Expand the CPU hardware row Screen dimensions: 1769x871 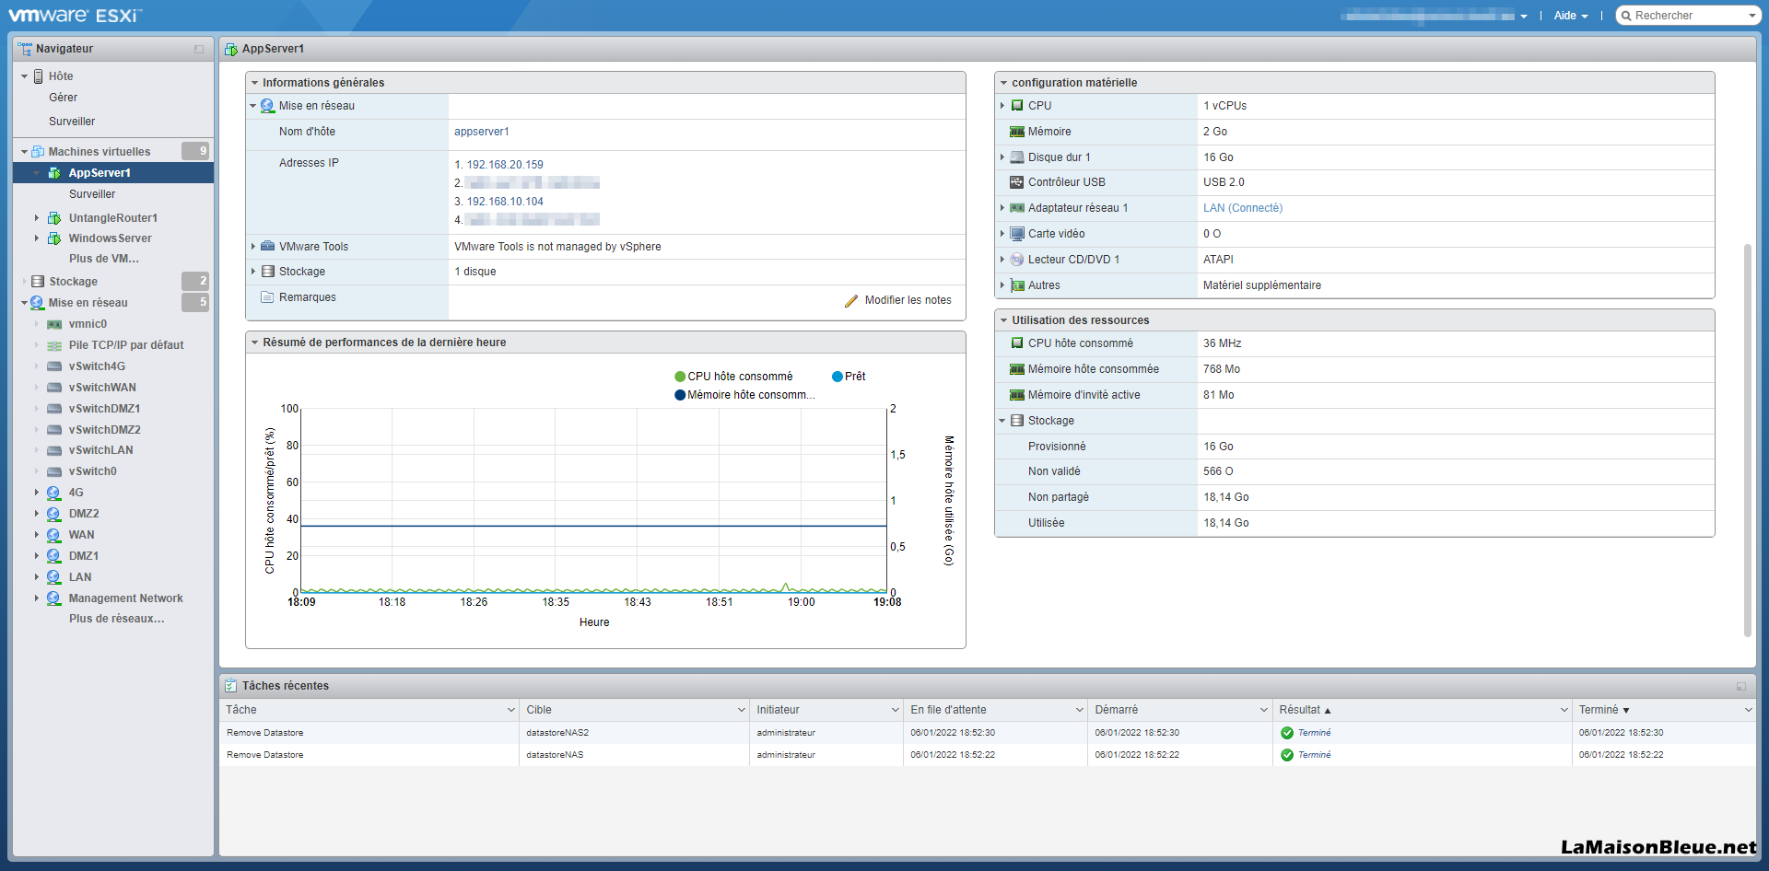(x=1002, y=106)
